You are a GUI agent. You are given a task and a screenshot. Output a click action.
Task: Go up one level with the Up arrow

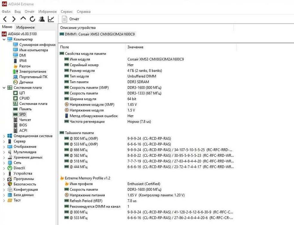pyautogui.click(x=23, y=19)
